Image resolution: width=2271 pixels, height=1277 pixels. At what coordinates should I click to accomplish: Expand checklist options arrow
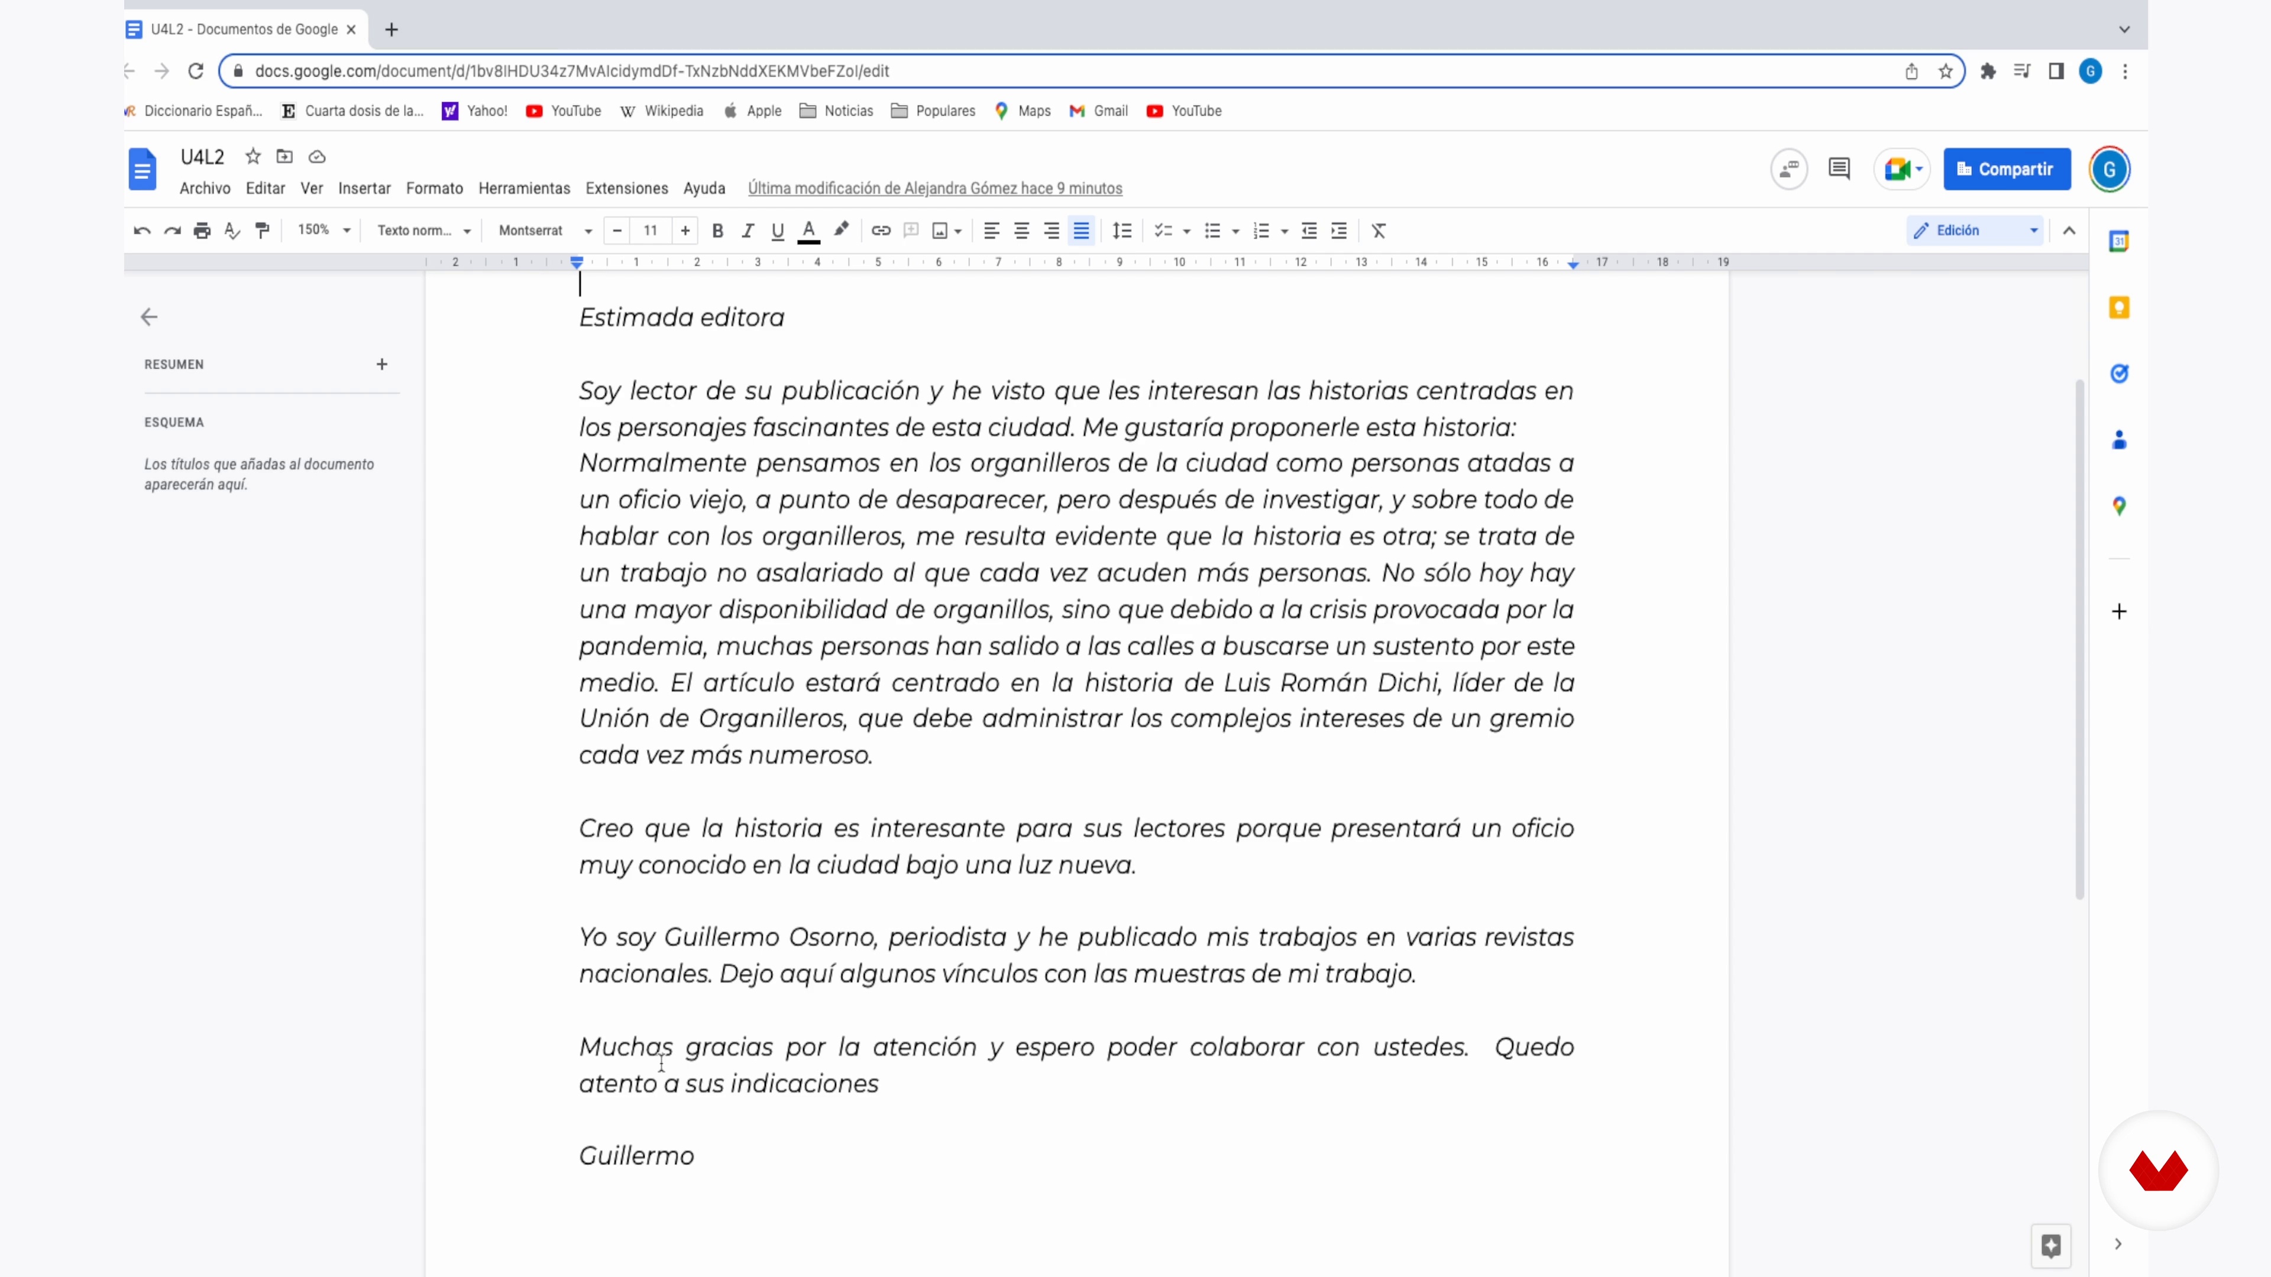coord(1186,232)
